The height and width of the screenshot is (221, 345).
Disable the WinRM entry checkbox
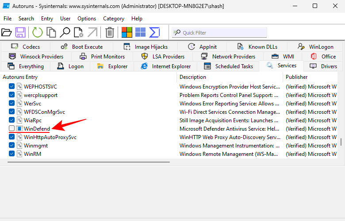[12, 154]
